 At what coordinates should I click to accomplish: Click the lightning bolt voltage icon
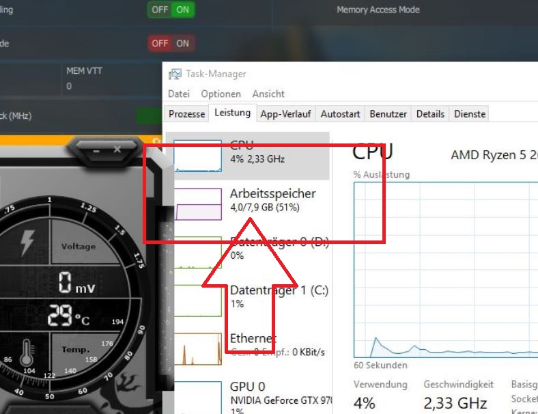pyautogui.click(x=27, y=243)
